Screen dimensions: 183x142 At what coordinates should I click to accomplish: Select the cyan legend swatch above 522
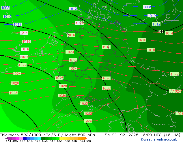[39, 138]
